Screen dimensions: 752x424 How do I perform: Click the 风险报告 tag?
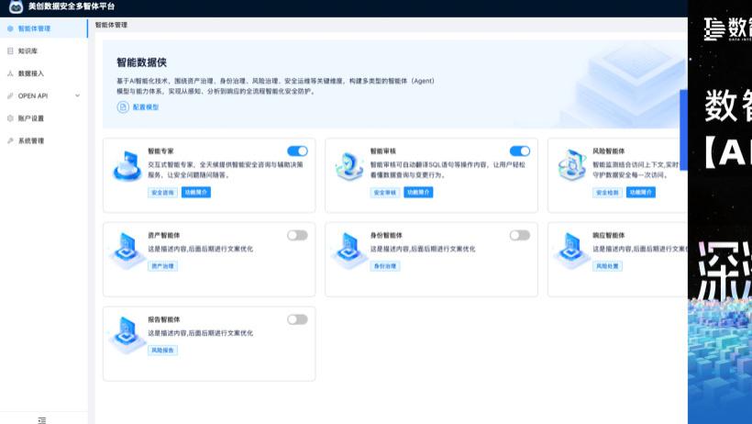(163, 351)
